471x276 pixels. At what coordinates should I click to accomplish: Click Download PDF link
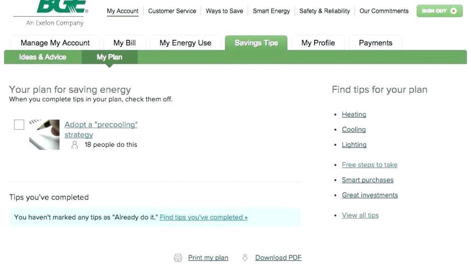[278, 258]
